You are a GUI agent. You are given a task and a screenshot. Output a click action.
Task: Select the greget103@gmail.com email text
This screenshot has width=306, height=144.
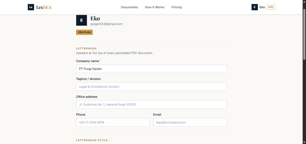coord(106,24)
